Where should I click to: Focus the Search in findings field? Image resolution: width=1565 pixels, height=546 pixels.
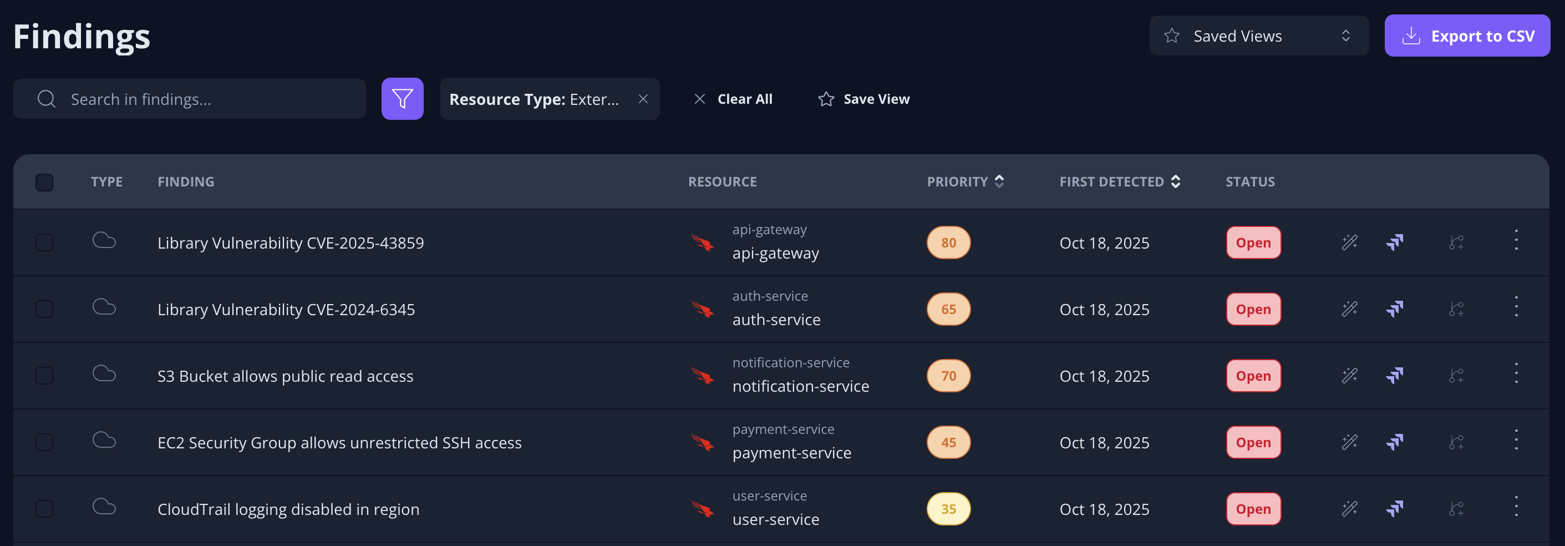pos(190,99)
